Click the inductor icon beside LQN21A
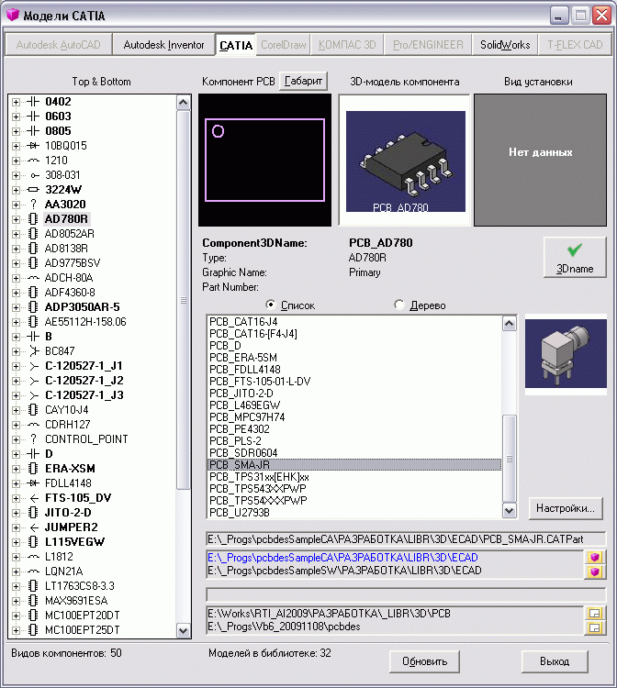This screenshot has height=688, width=617. tap(33, 571)
